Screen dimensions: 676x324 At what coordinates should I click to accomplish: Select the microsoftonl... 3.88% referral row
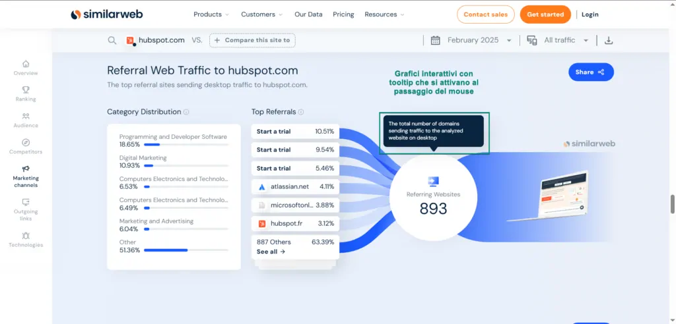click(295, 205)
